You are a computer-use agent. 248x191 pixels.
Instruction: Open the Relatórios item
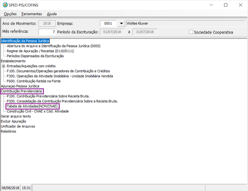pos(9,131)
